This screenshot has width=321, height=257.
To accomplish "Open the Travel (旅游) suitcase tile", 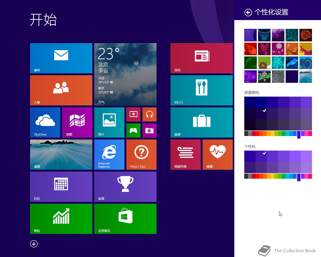I will point(202,122).
